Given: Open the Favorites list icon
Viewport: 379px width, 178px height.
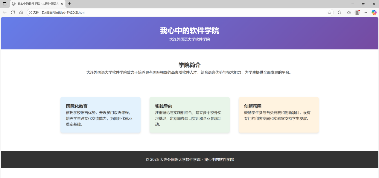Looking at the screenshot, I should pyautogui.click(x=349, y=13).
